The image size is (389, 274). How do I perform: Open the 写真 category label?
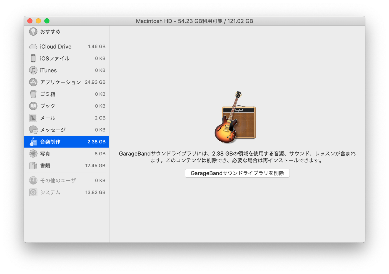pyautogui.click(x=45, y=154)
